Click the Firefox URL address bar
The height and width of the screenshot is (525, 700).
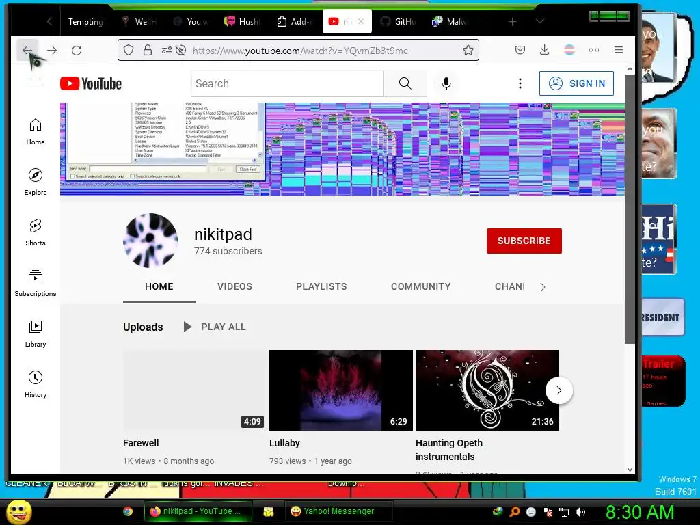click(298, 50)
